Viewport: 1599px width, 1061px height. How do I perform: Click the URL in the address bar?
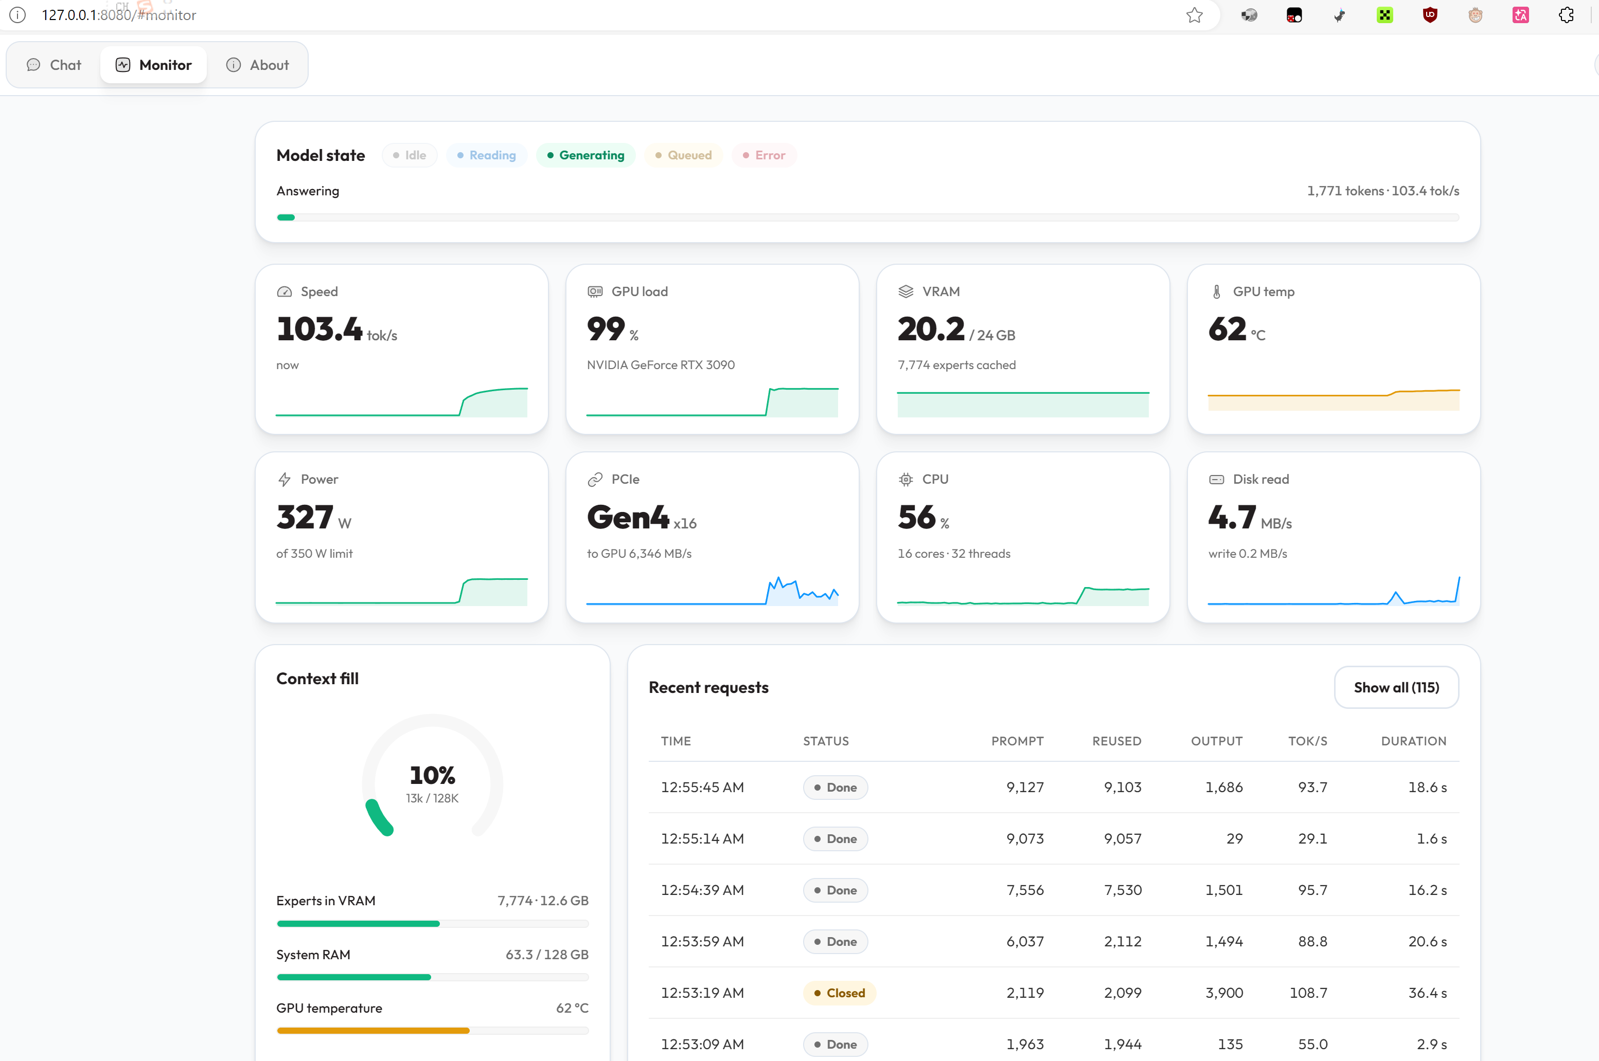tap(118, 15)
